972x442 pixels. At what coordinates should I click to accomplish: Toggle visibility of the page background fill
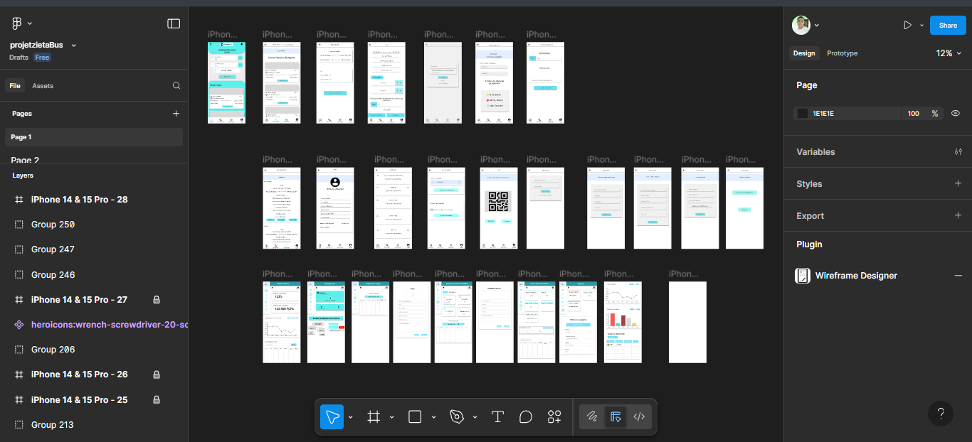click(955, 112)
